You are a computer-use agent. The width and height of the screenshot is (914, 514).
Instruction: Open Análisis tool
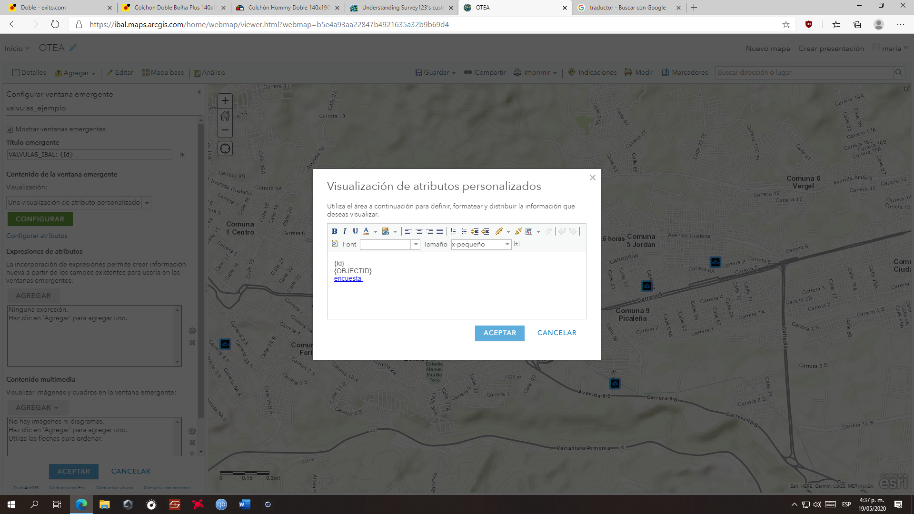tap(209, 72)
